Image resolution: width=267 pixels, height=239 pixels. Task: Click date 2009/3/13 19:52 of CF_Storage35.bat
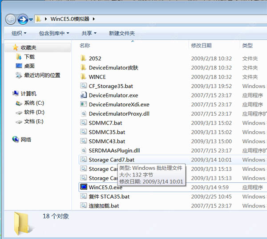pos(211,86)
